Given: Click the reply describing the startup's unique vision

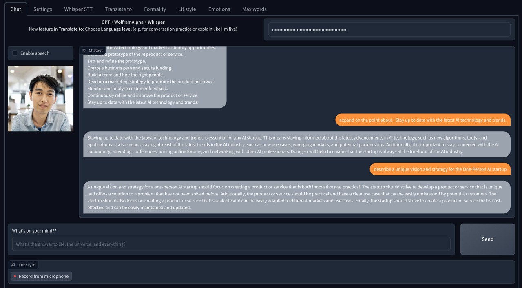Looking at the screenshot, I should tap(297, 197).
